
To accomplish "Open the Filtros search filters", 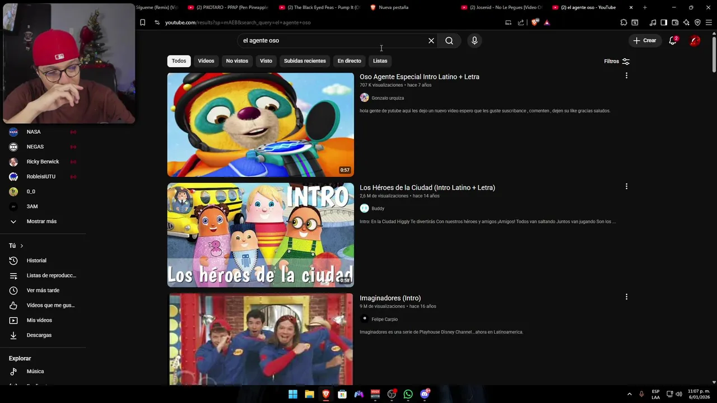I will [617, 61].
